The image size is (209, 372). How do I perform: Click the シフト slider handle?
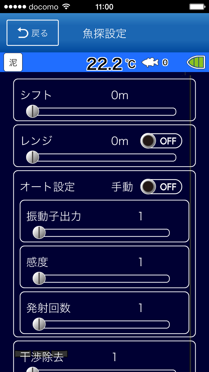33,112
